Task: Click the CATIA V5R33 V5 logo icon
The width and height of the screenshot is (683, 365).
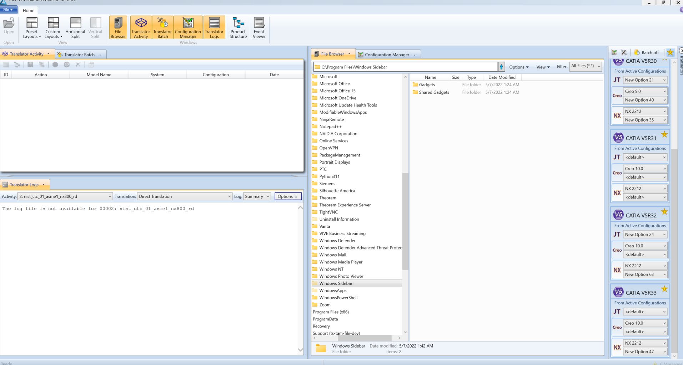Action: tap(618, 292)
